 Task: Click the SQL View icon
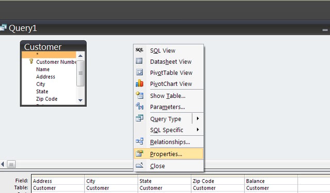[x=139, y=50]
